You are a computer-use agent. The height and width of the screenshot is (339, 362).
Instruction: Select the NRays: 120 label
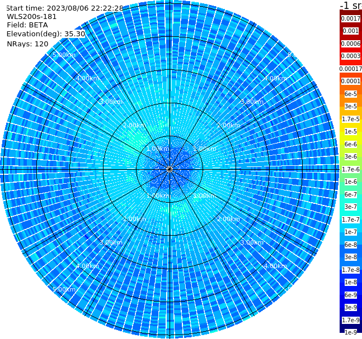[x=27, y=44]
